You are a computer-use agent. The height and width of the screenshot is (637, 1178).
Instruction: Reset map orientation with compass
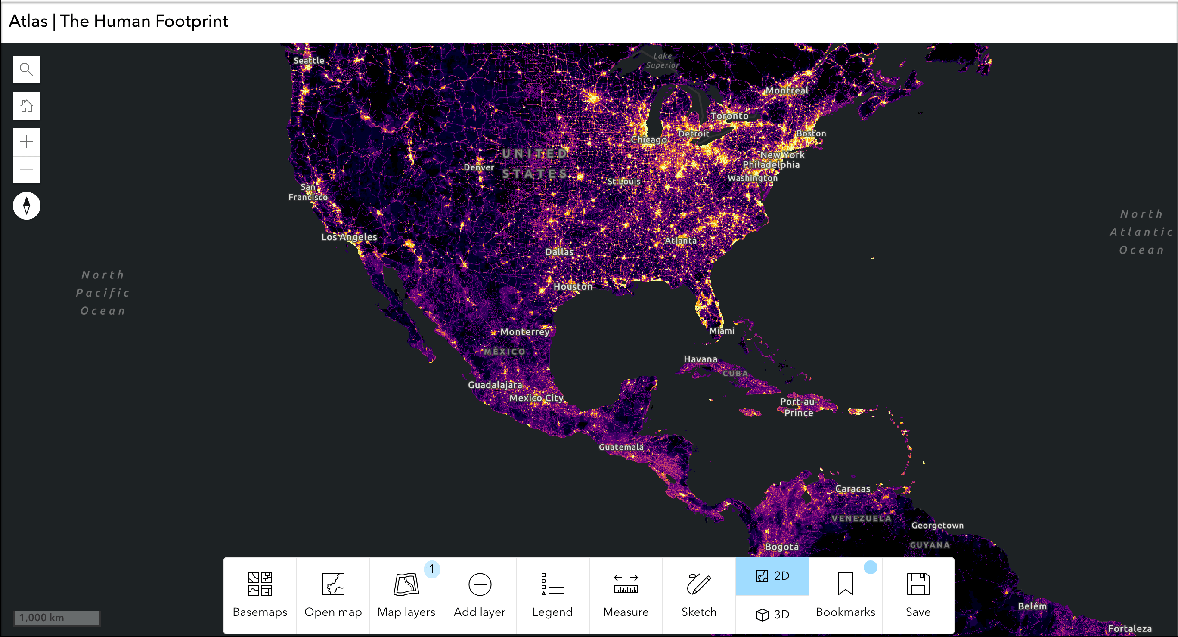pyautogui.click(x=27, y=206)
